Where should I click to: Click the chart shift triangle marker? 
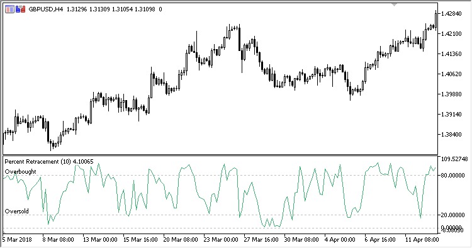tap(395, 4)
